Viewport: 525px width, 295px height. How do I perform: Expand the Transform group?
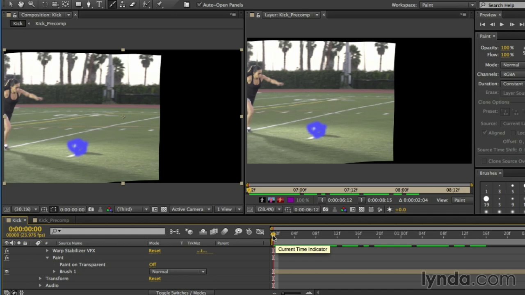[x=40, y=279]
